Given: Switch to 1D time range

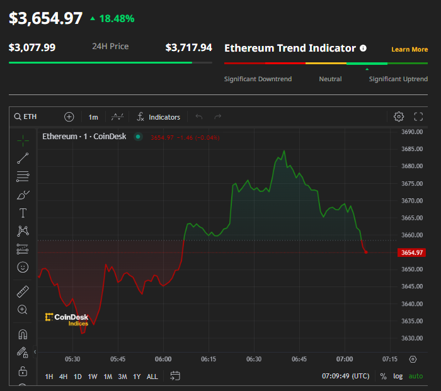Looking at the screenshot, I should tap(77, 377).
